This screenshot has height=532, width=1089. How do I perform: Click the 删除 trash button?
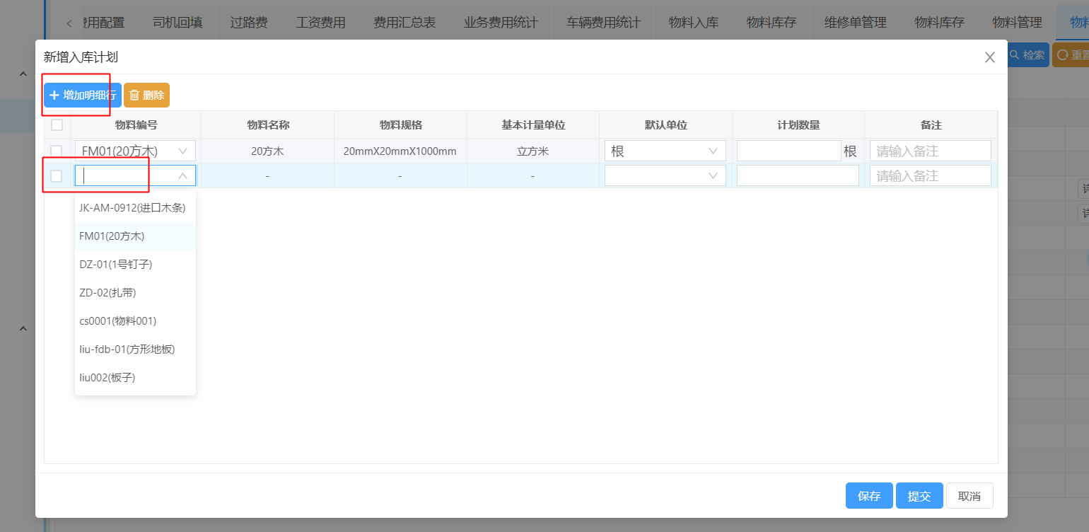[146, 95]
